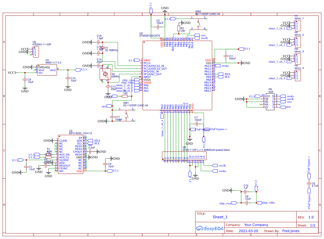Click the H8 15-pin header component
This screenshot has width=324, height=239.
tap(184, 156)
